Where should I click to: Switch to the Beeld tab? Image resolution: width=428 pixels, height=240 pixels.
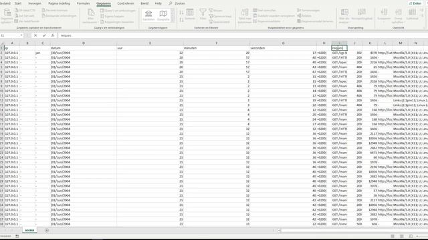coord(144,3)
